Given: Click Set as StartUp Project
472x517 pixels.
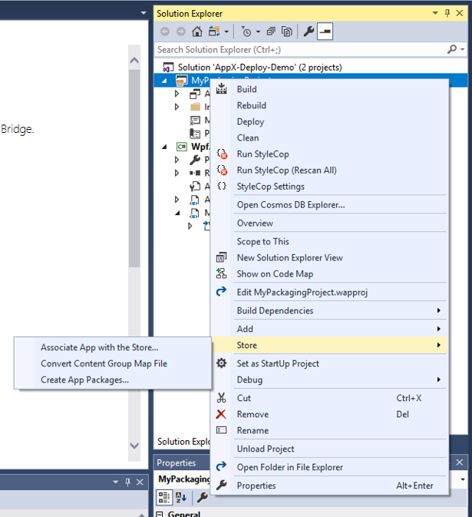Looking at the screenshot, I should coord(329,363).
